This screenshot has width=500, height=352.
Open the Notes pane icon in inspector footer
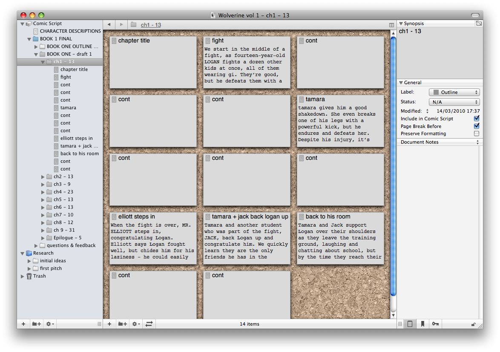[410, 324]
